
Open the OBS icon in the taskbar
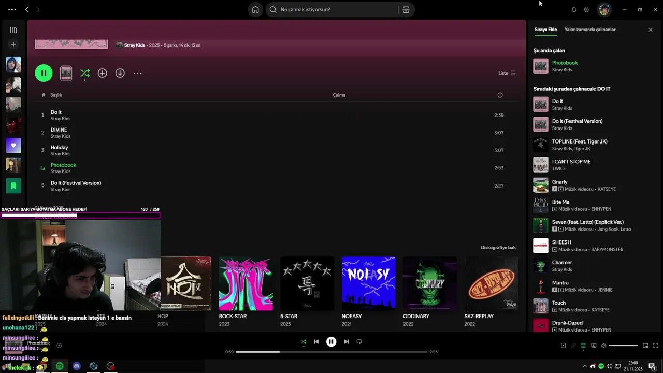tap(110, 366)
